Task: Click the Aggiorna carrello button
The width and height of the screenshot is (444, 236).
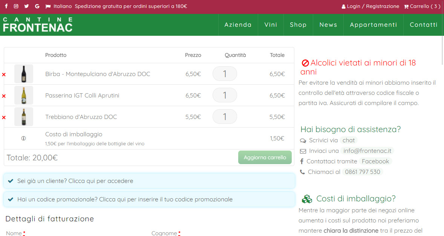Action: click(x=265, y=157)
